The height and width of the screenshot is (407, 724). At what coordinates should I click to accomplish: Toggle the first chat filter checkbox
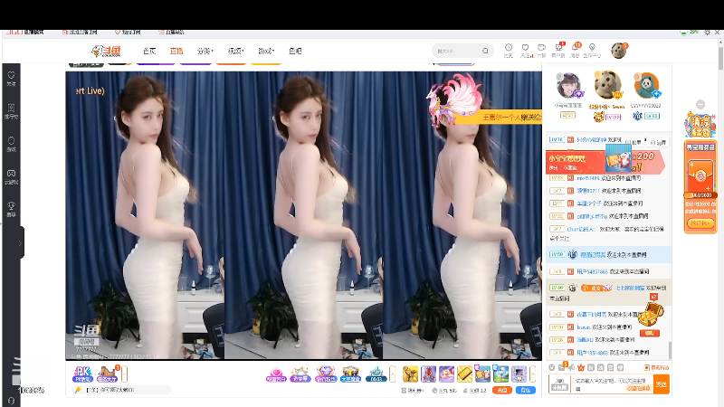pyautogui.click(x=633, y=142)
